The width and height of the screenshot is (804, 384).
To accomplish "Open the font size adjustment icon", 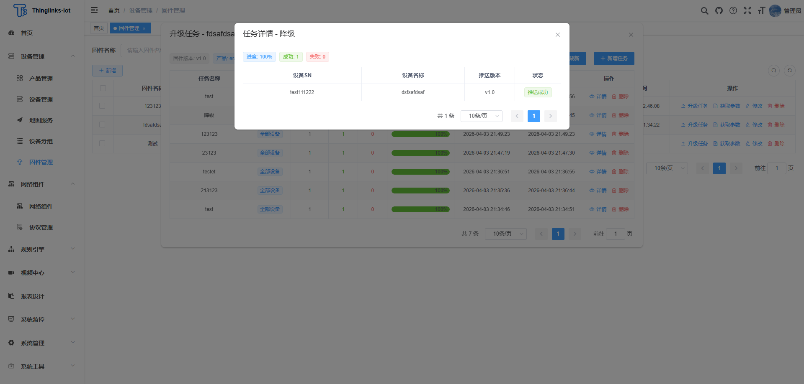I will (x=761, y=11).
